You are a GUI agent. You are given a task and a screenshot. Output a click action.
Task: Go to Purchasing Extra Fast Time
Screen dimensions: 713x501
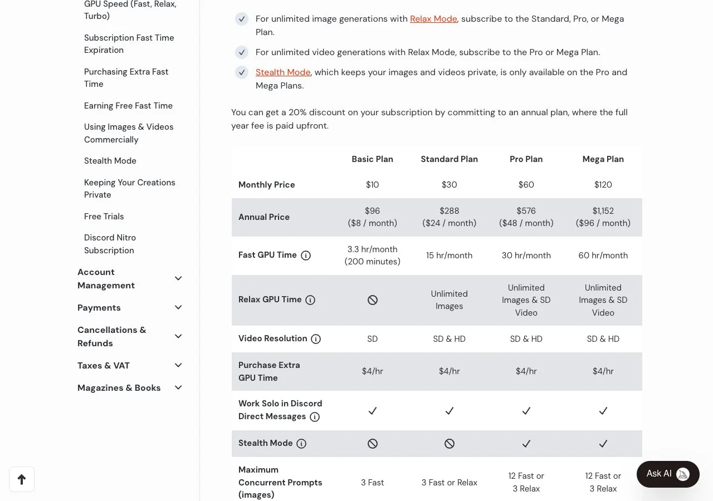(x=126, y=78)
